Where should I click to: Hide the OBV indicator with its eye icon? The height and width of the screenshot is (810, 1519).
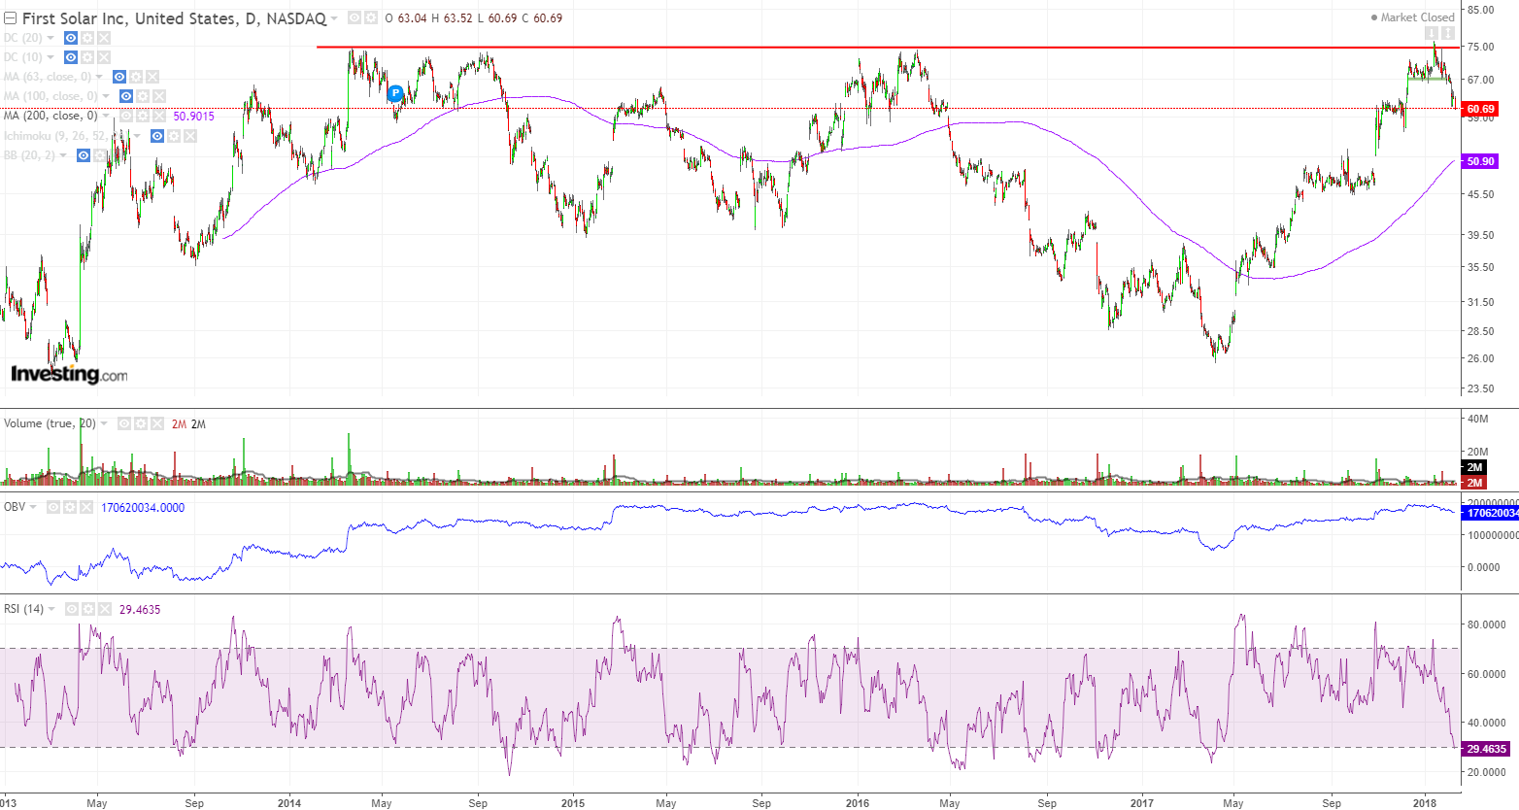coord(54,507)
